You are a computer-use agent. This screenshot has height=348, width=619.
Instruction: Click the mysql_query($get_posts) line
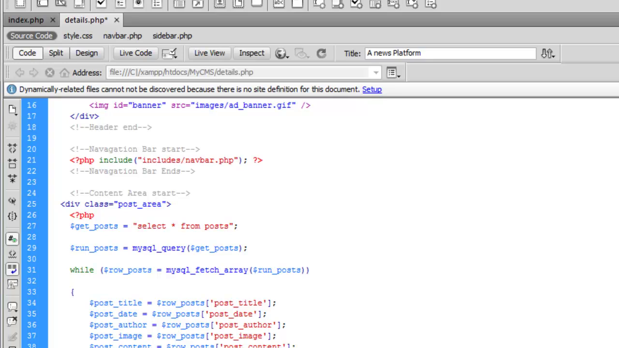pyautogui.click(x=159, y=248)
